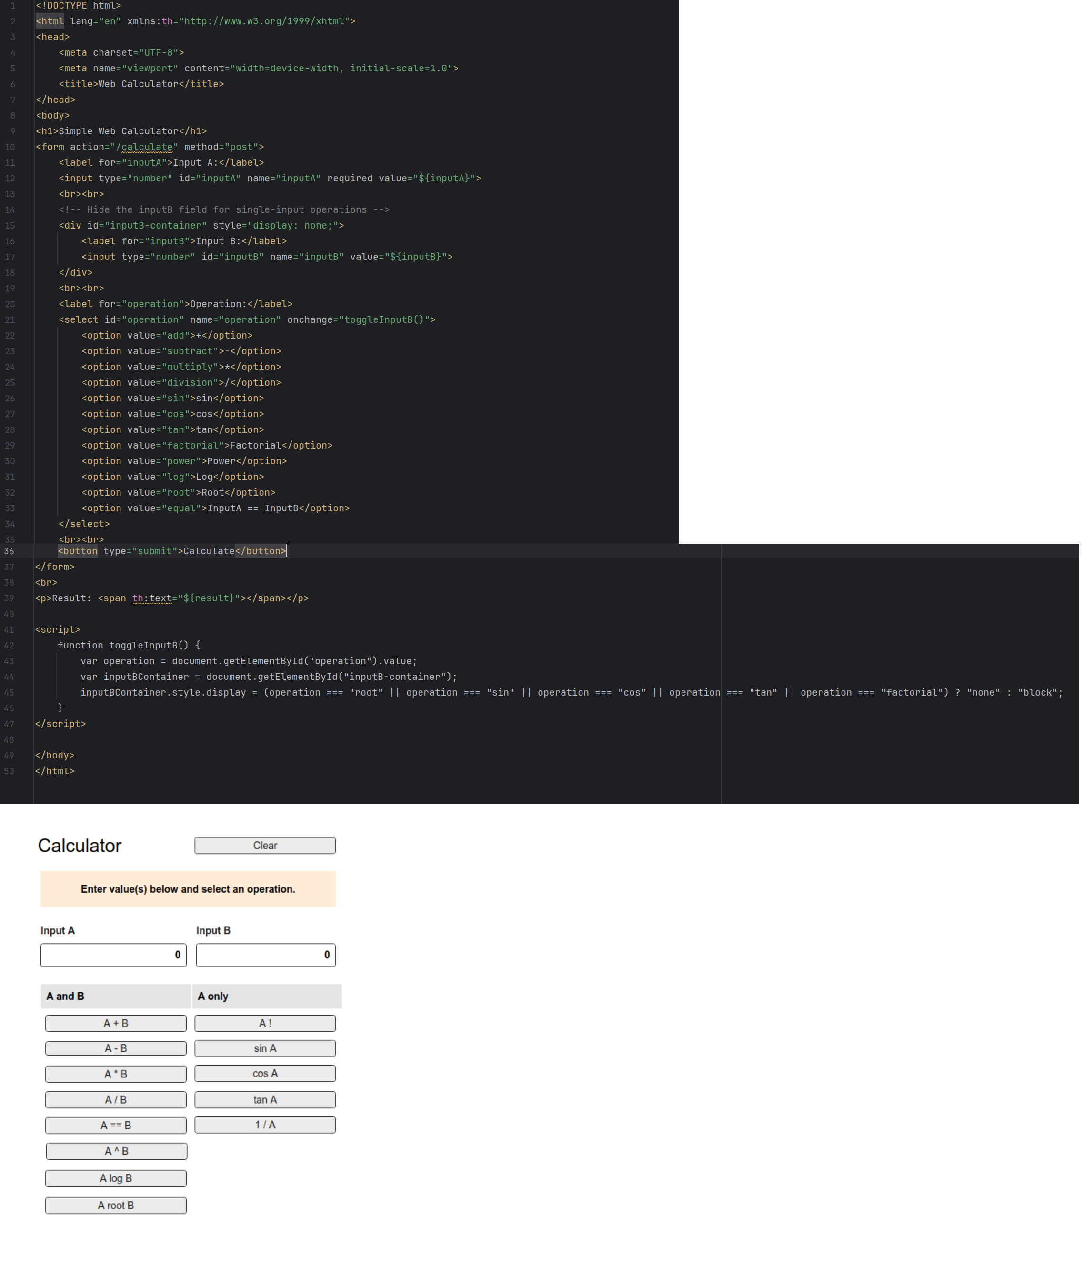Click the A root B button
The height and width of the screenshot is (1266, 1083).
click(116, 1205)
